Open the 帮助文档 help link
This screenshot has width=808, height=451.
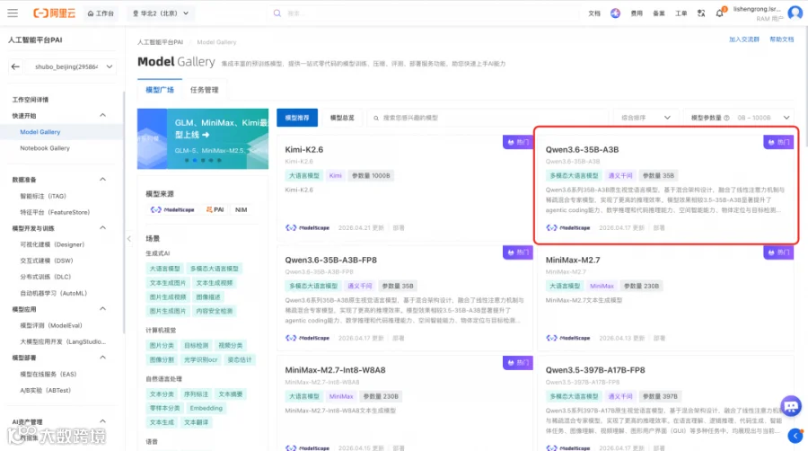[x=782, y=40]
